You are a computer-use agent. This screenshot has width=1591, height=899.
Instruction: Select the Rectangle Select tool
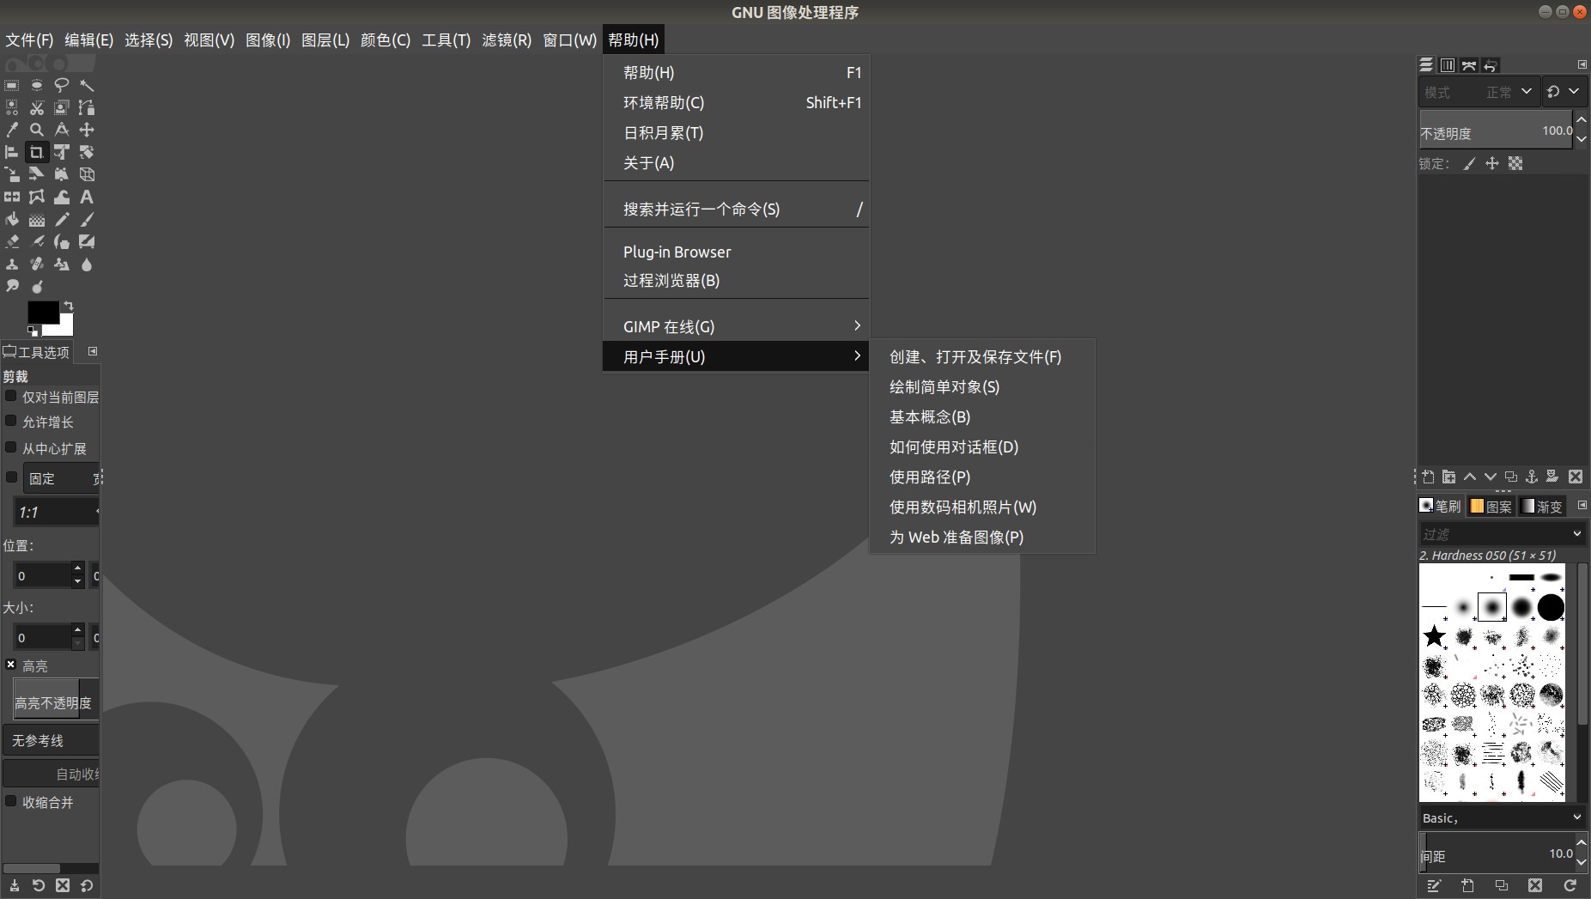(12, 85)
